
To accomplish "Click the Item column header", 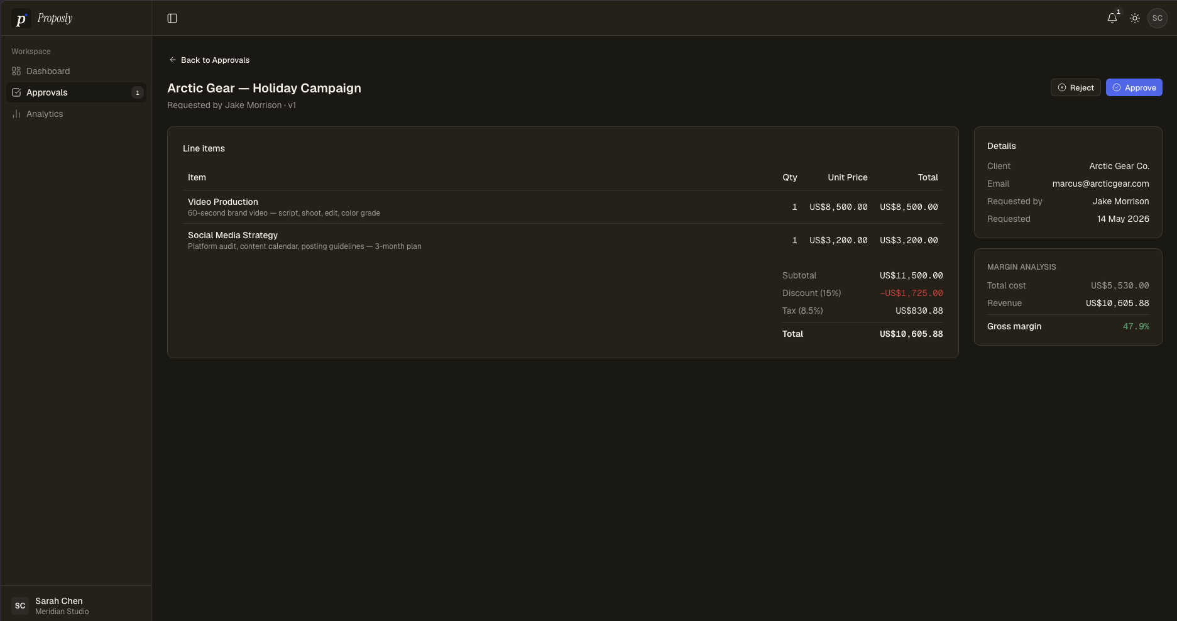I will (x=197, y=177).
